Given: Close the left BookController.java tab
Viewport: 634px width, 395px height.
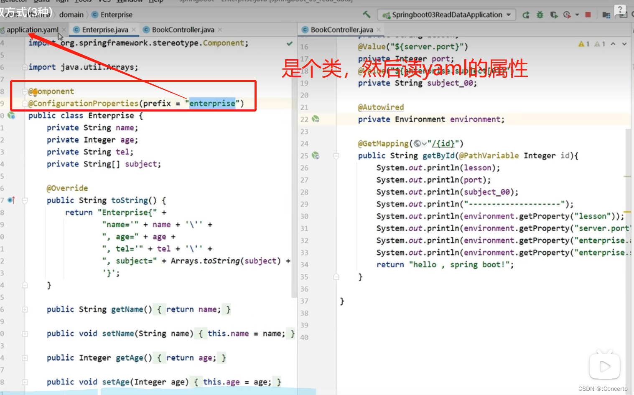Looking at the screenshot, I should [220, 30].
